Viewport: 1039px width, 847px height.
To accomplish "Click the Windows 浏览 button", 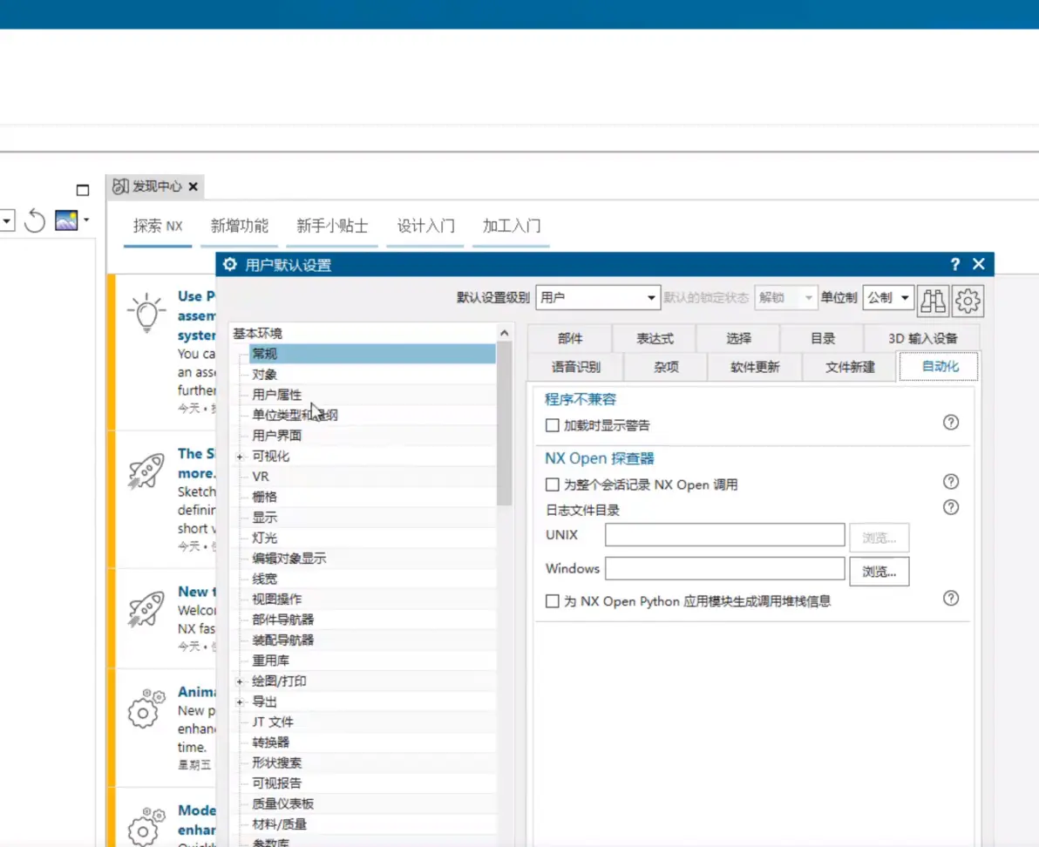I will click(879, 572).
